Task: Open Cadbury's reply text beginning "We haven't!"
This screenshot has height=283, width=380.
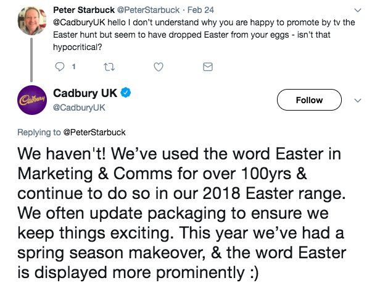Action: click(184, 203)
